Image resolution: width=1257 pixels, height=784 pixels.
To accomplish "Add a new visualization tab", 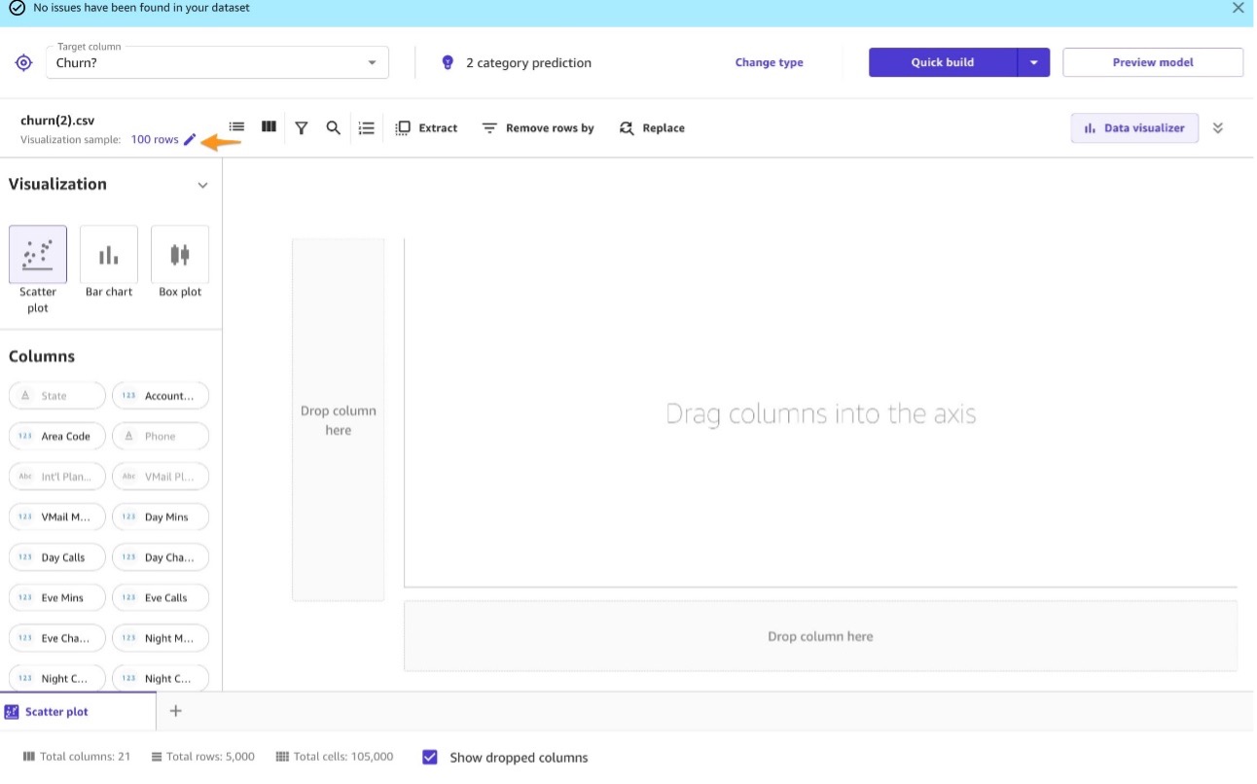I will 176,711.
